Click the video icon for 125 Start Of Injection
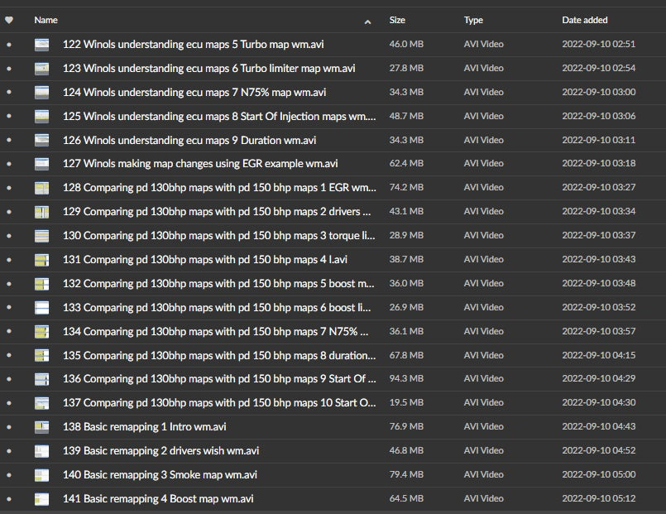The height and width of the screenshot is (514, 666). 42,116
